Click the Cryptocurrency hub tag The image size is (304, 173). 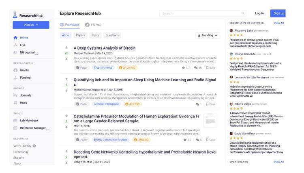pos(103,67)
